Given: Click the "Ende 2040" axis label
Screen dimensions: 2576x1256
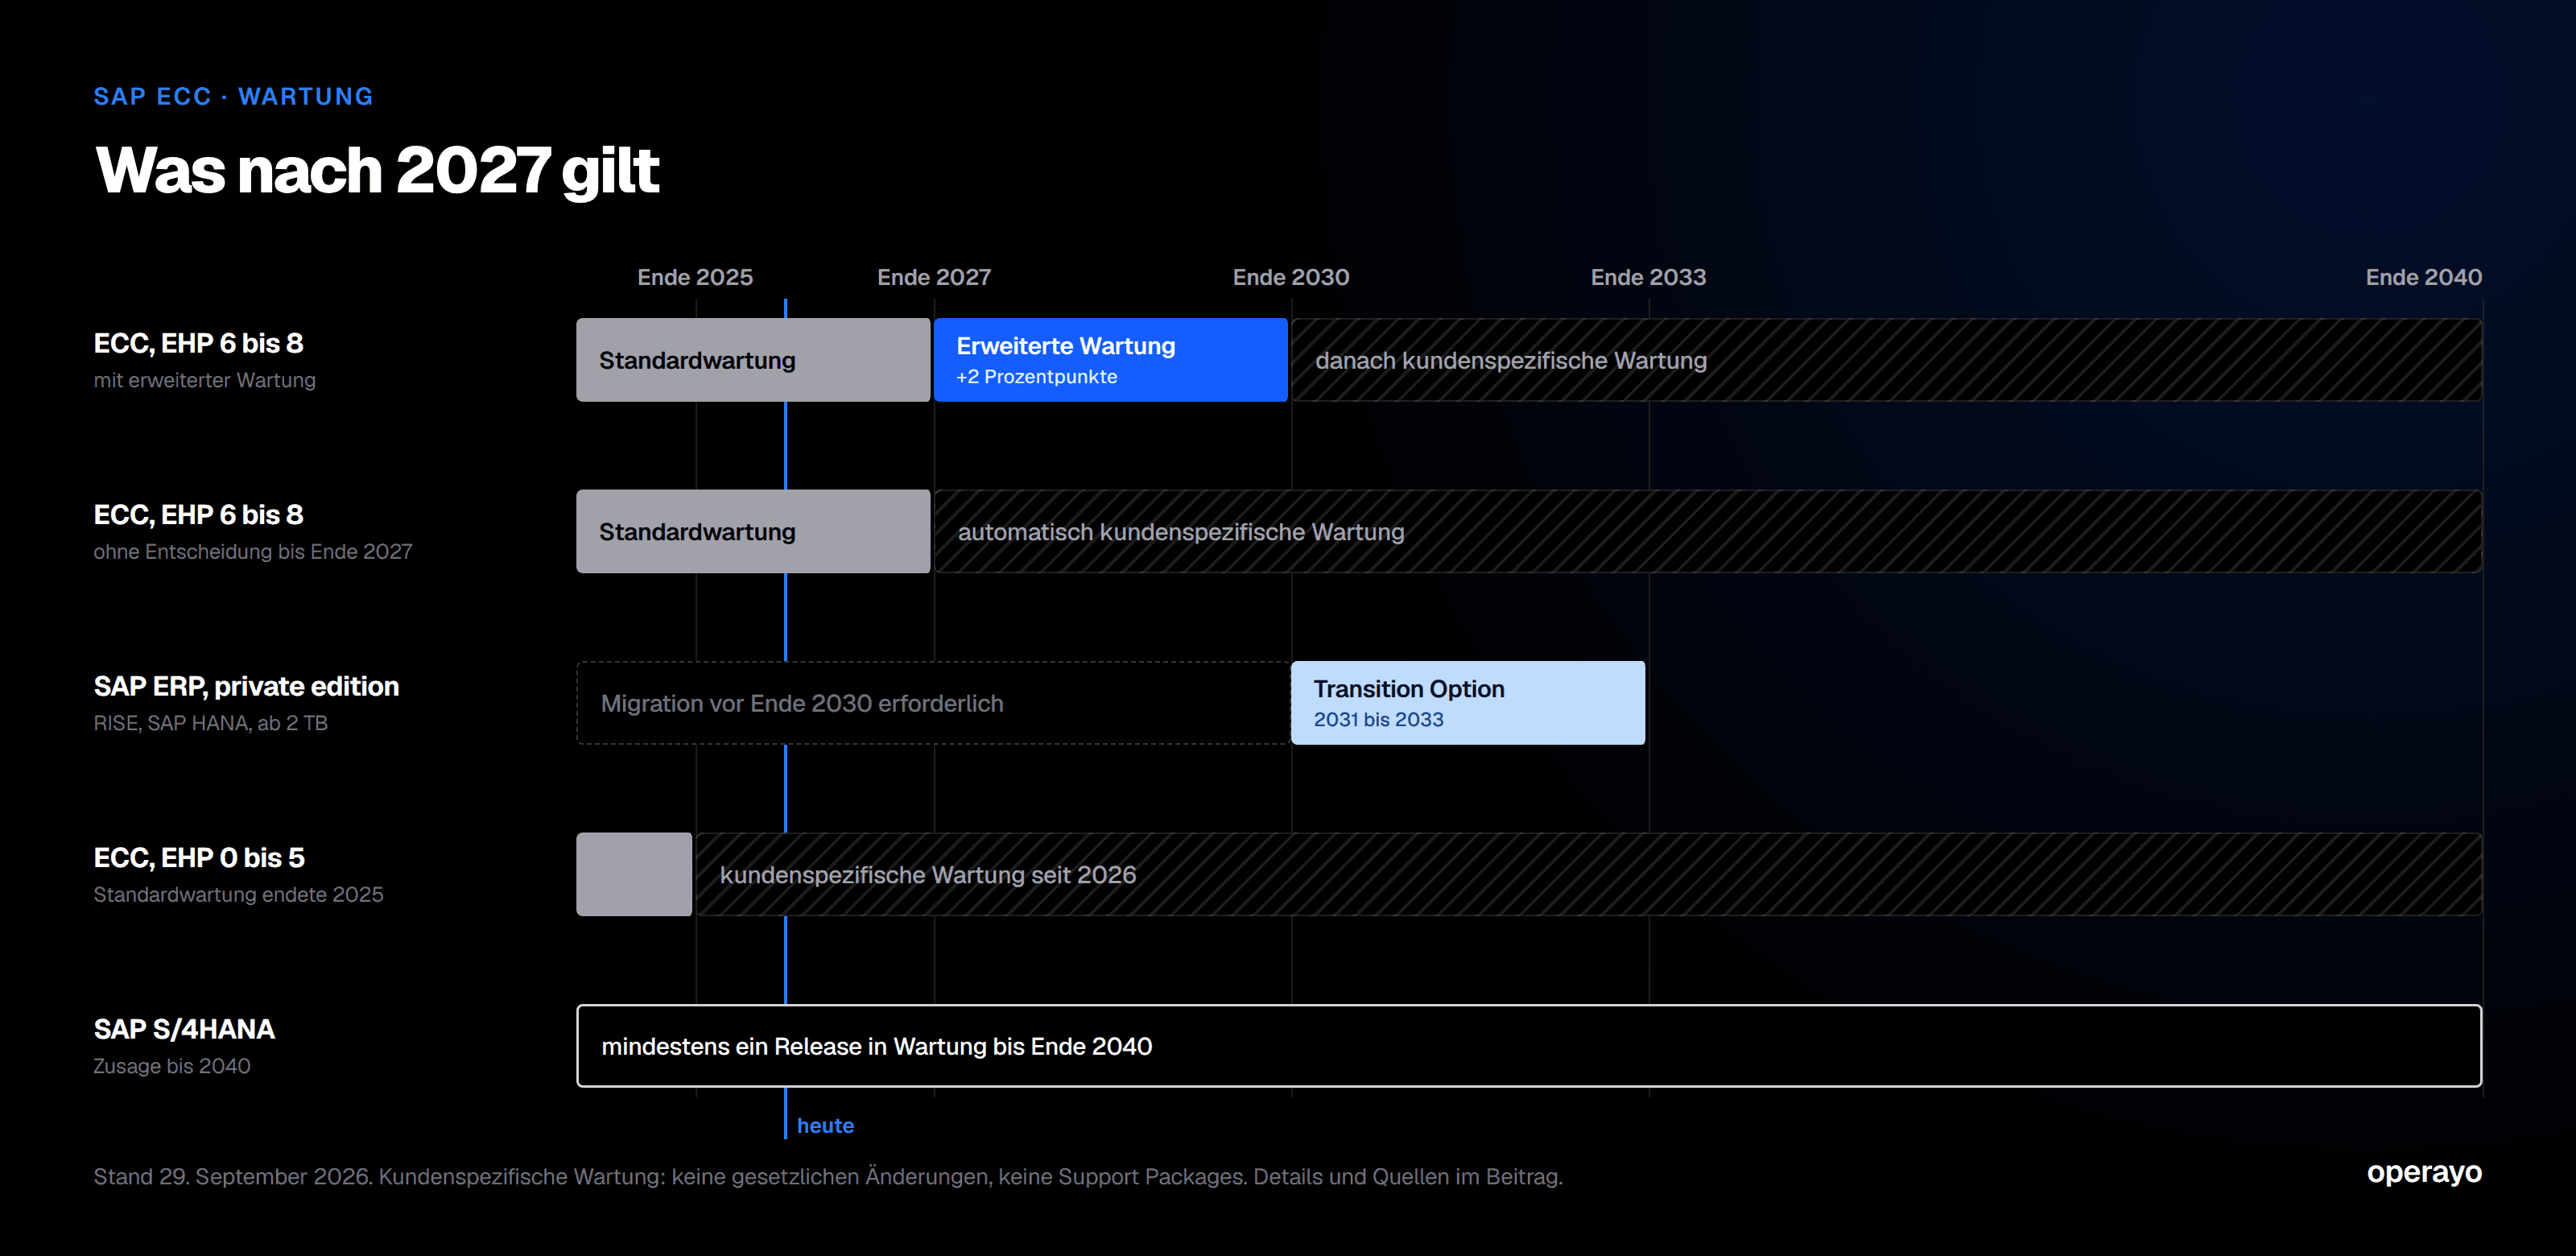Looking at the screenshot, I should (2423, 277).
